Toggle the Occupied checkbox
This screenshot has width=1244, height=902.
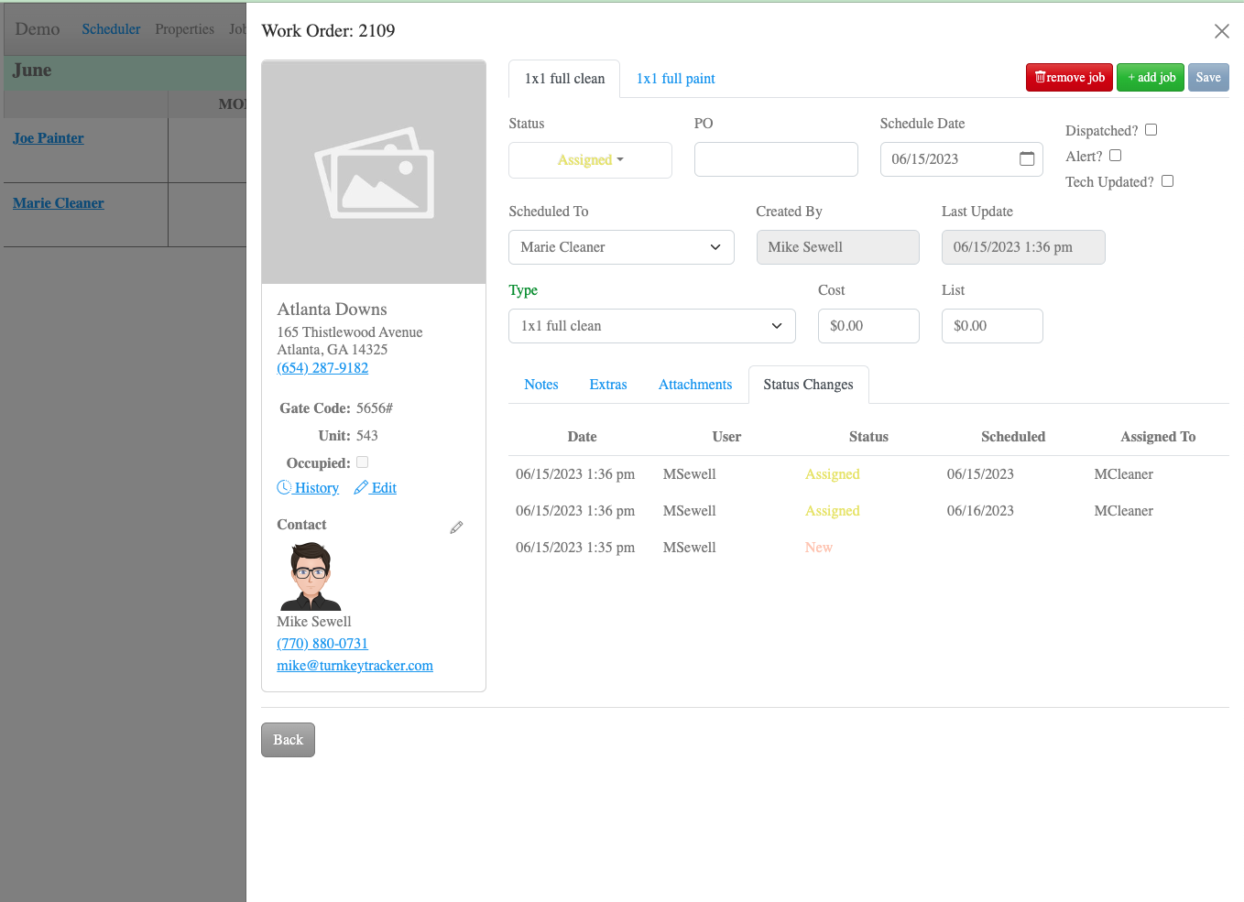tap(362, 462)
